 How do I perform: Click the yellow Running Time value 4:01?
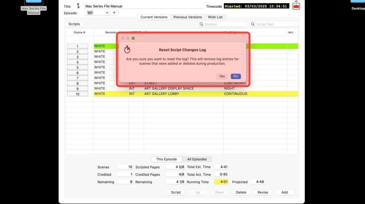(221, 182)
